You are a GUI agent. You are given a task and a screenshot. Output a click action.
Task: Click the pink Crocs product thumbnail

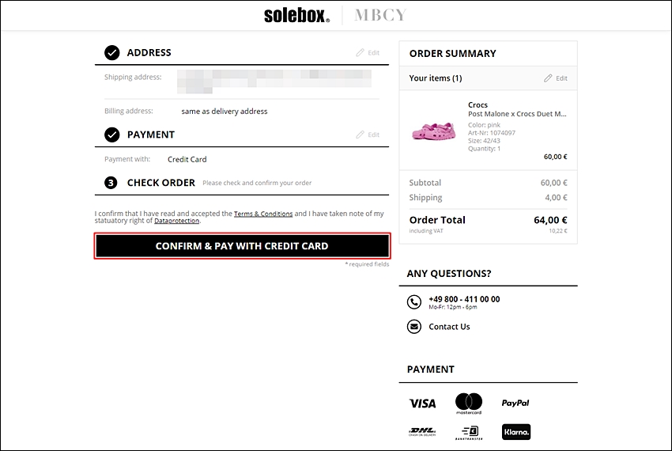point(434,130)
